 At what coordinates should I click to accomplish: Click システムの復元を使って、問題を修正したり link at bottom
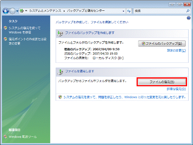click(x=124, y=97)
